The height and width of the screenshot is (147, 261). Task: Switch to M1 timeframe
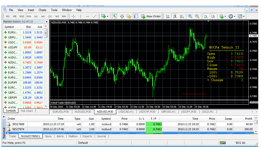click(8, 16)
